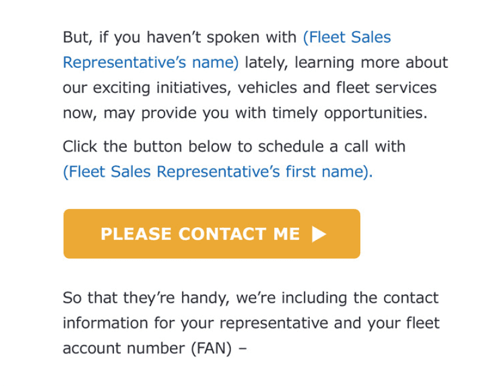Click the "exciting initiatives" phrase

(x=162, y=88)
